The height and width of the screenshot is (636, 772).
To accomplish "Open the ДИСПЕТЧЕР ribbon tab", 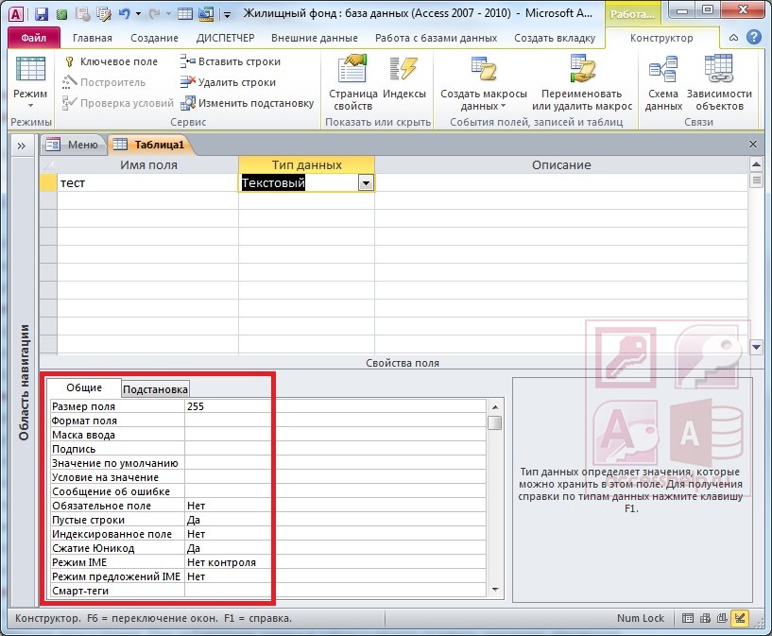I will coord(225,38).
